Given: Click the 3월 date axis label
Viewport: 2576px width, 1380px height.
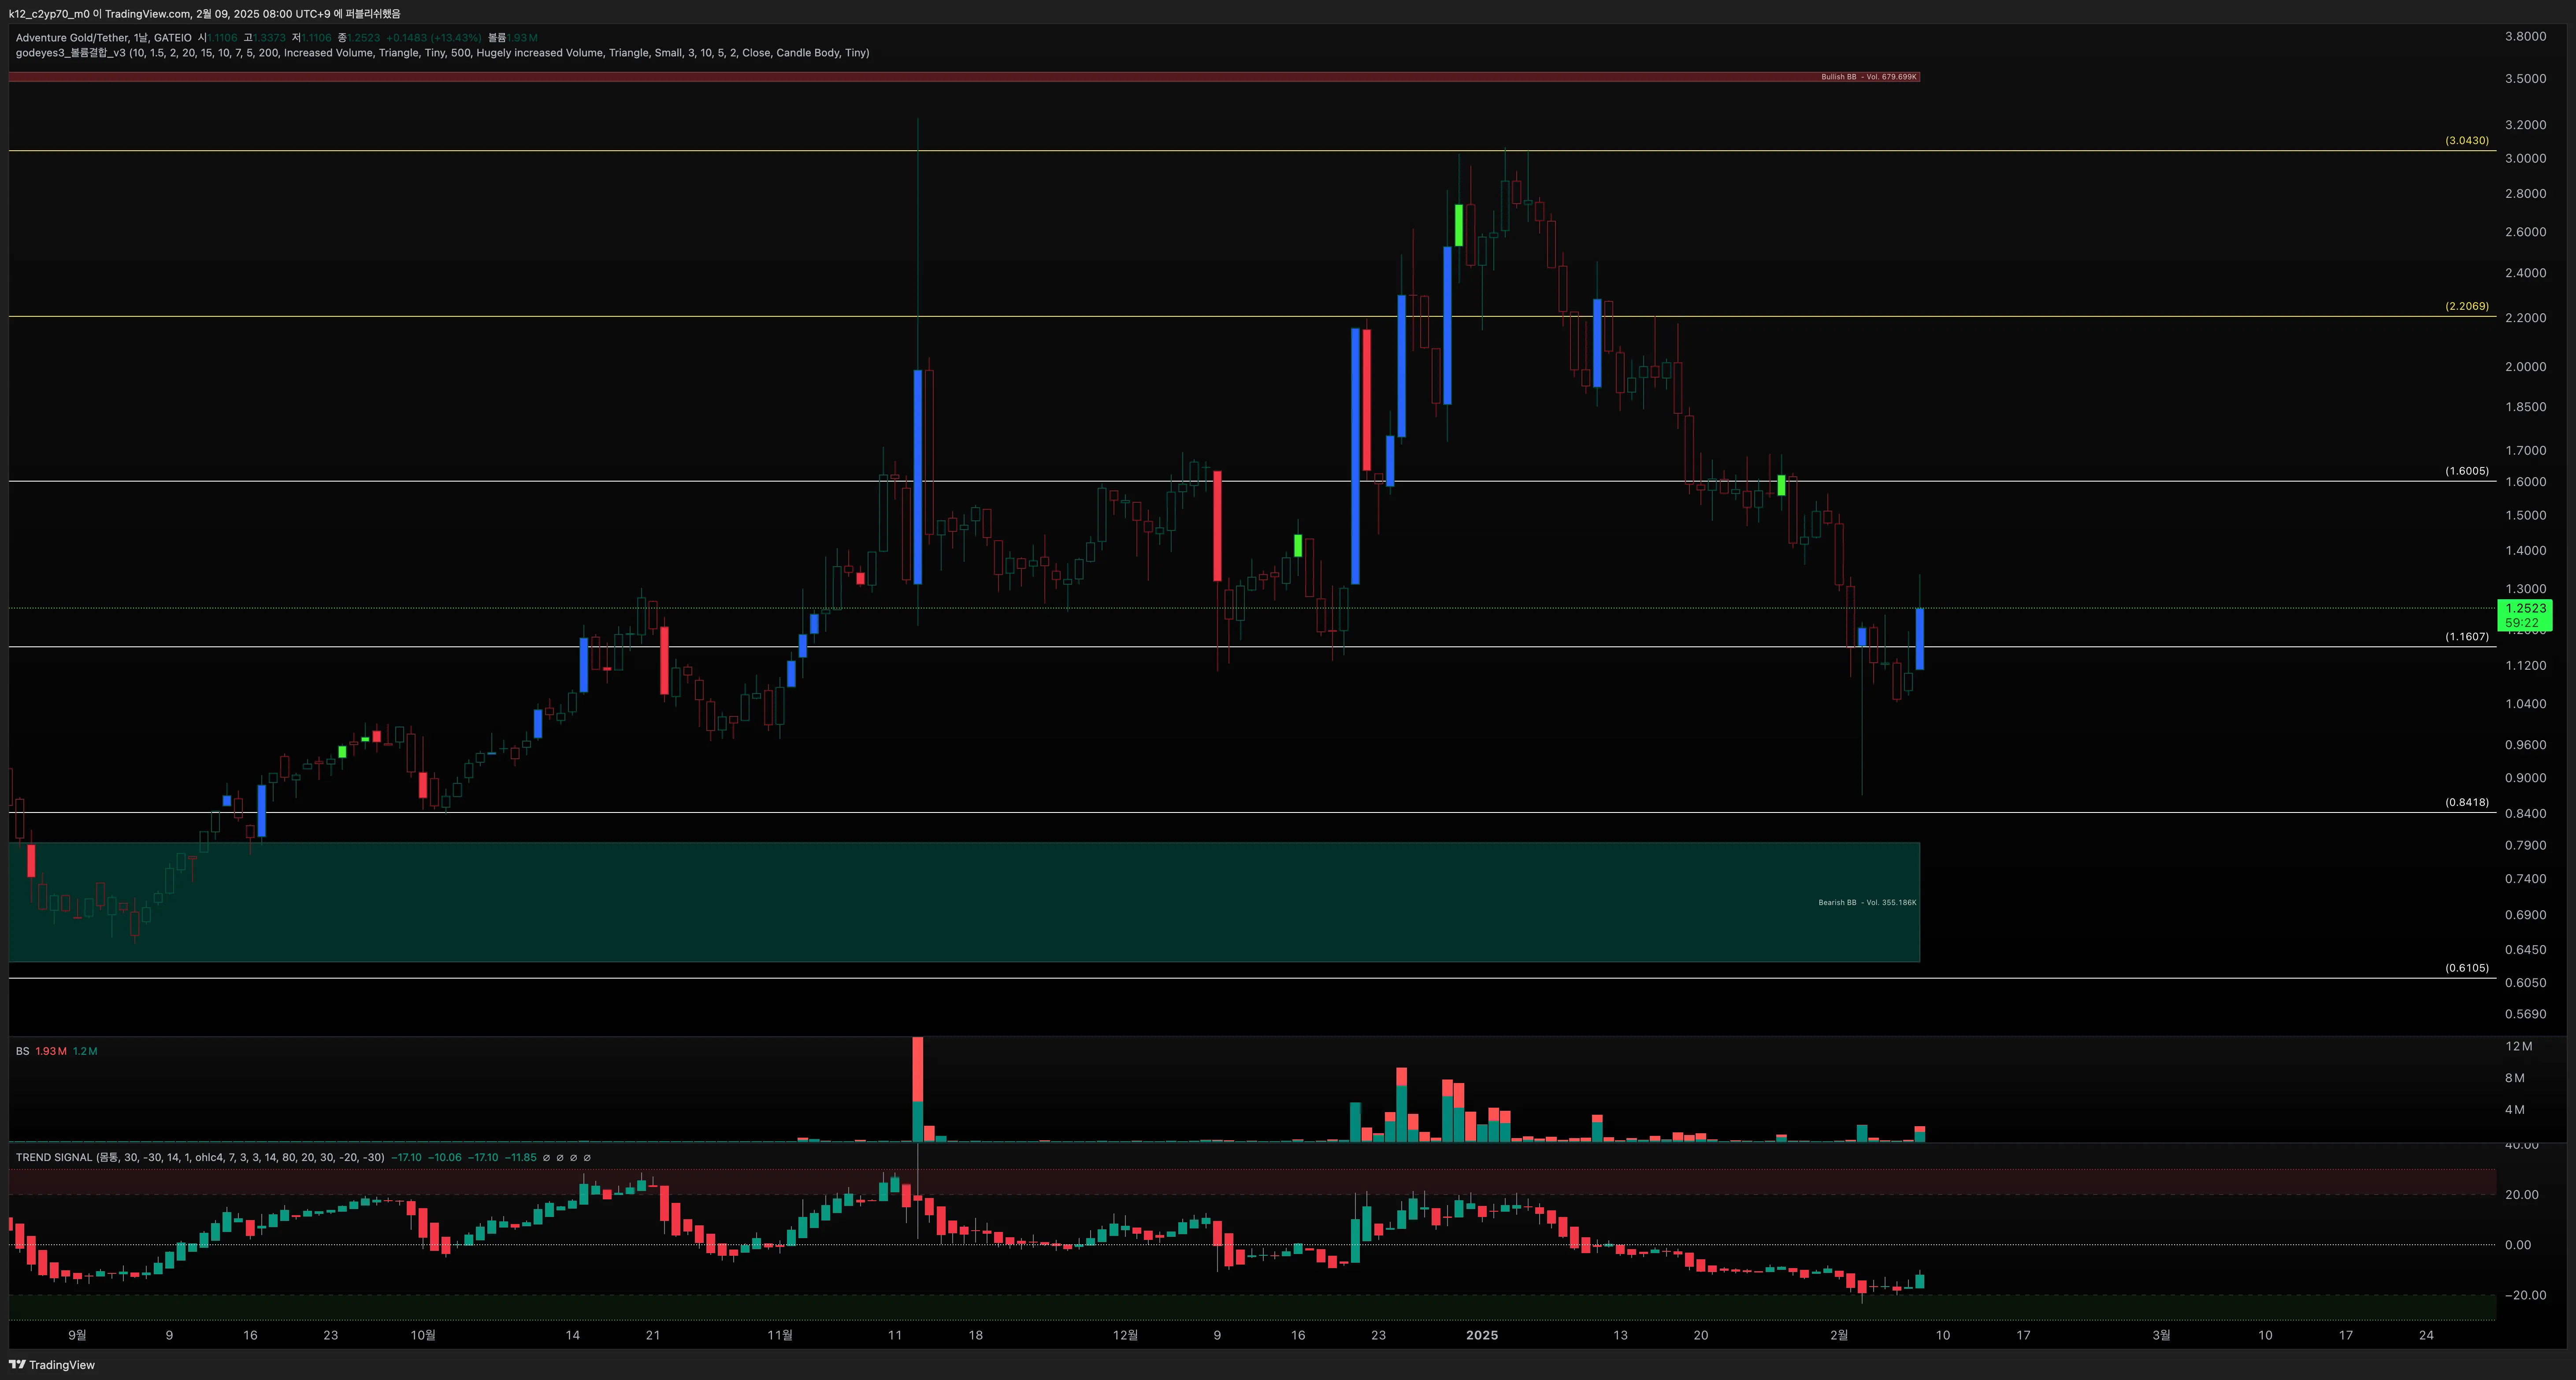Looking at the screenshot, I should 2161,1335.
